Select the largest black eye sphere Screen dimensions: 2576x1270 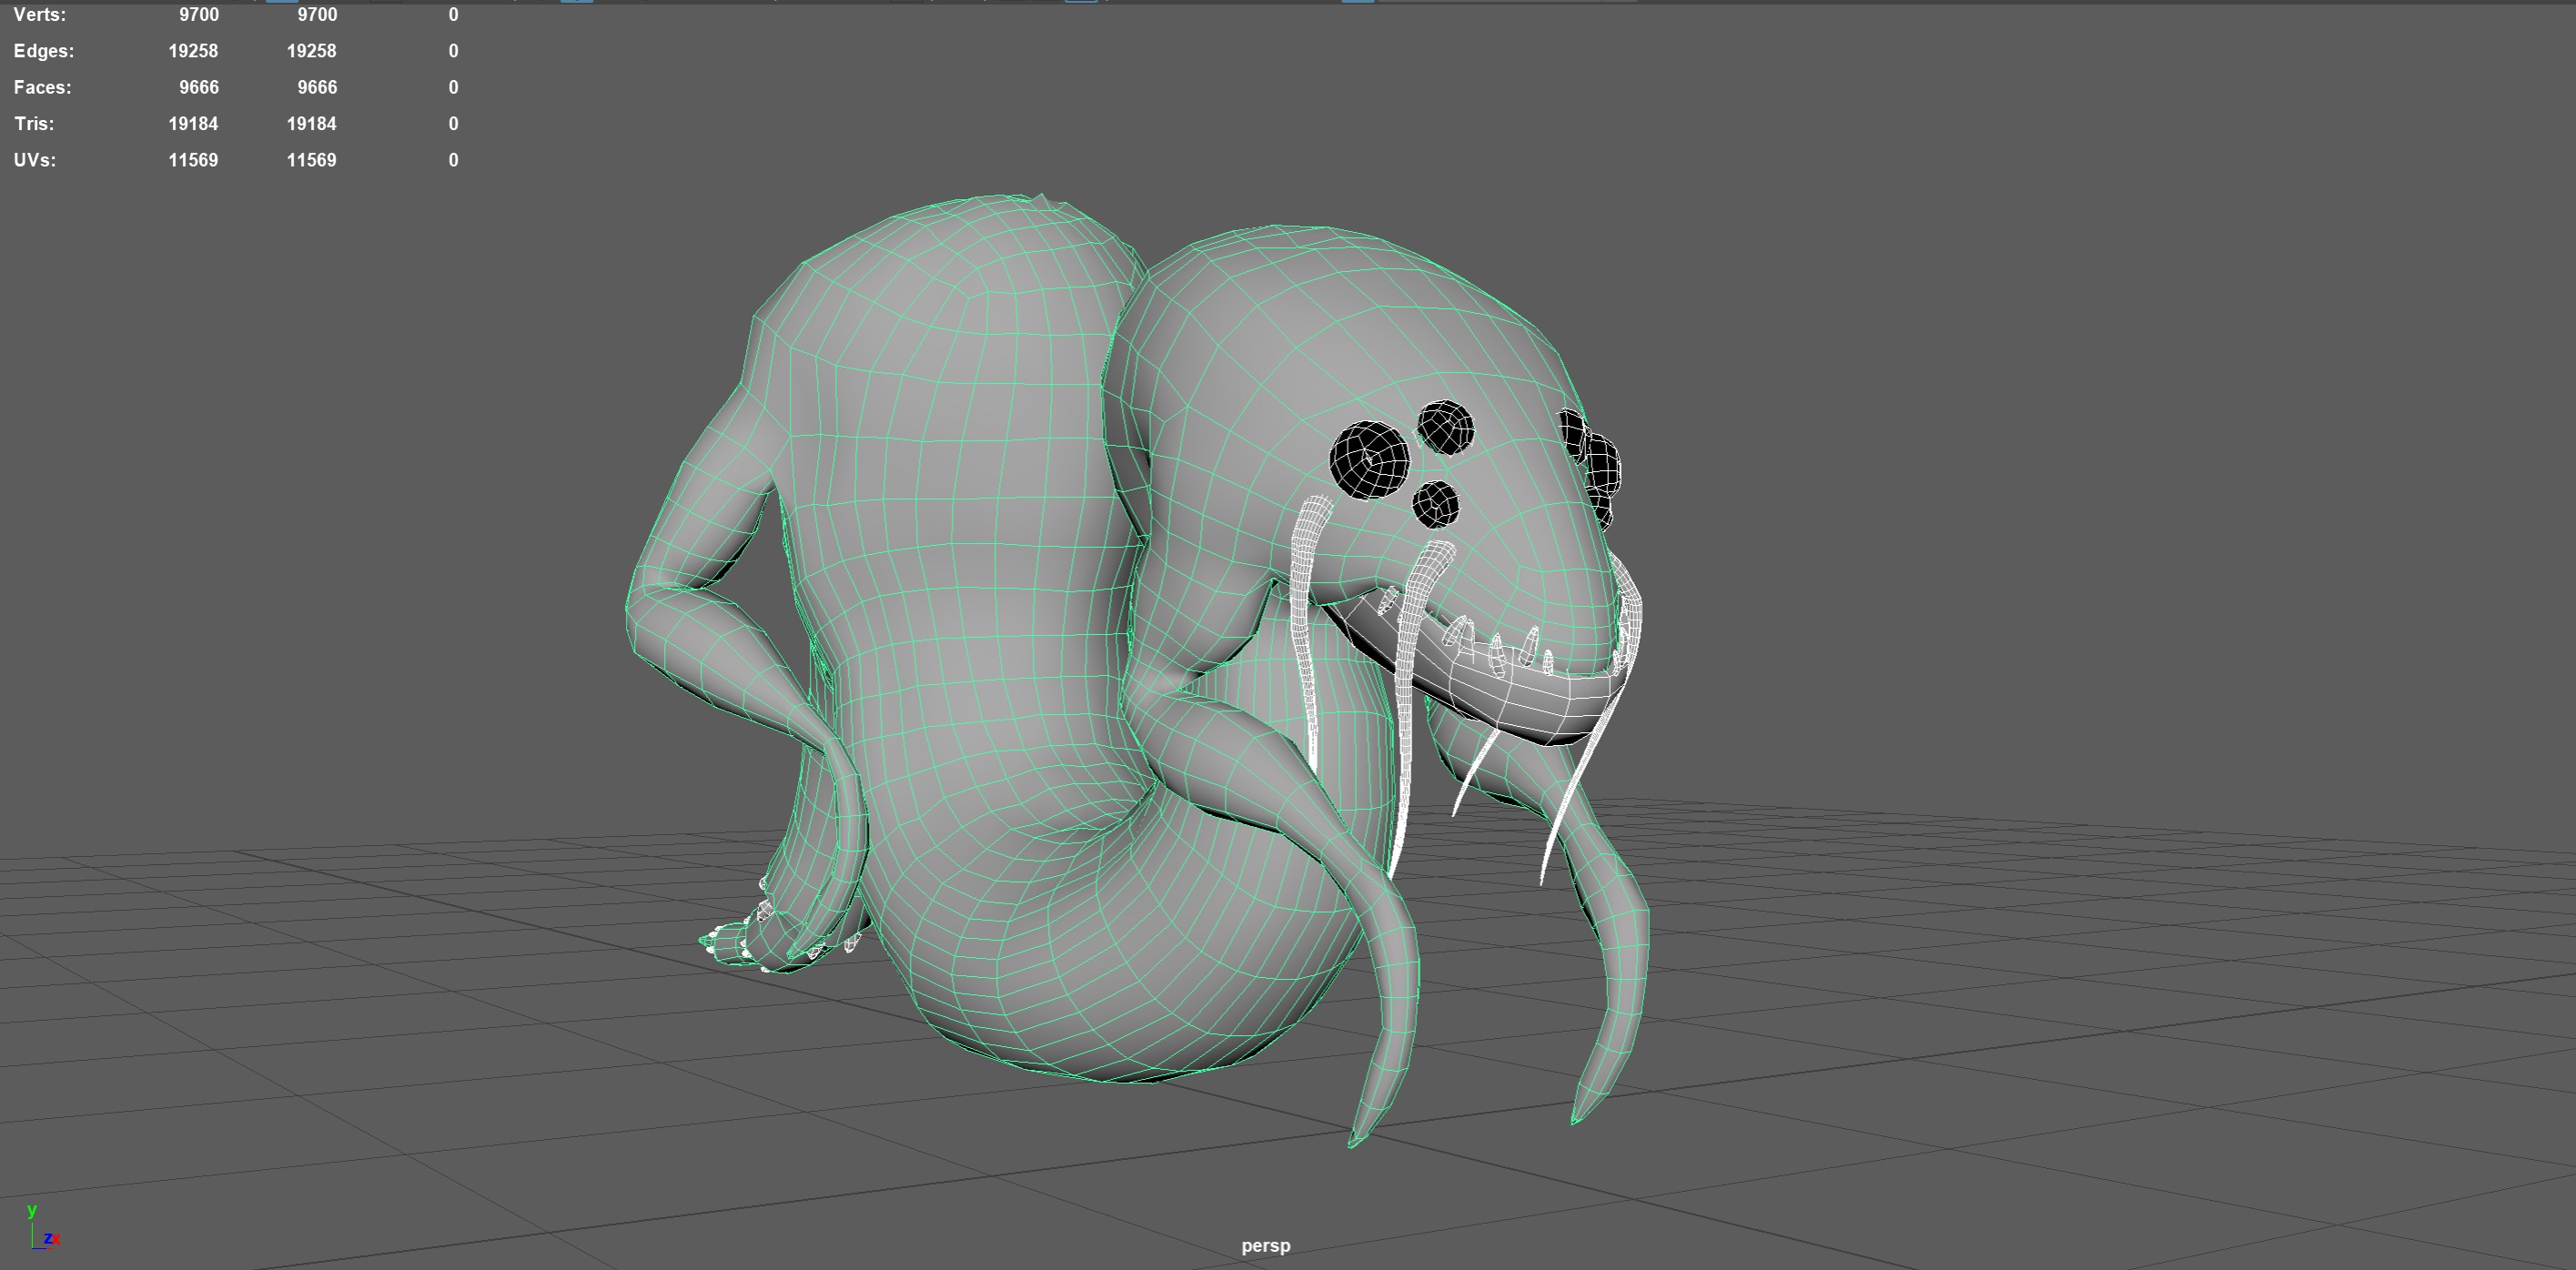[1369, 459]
